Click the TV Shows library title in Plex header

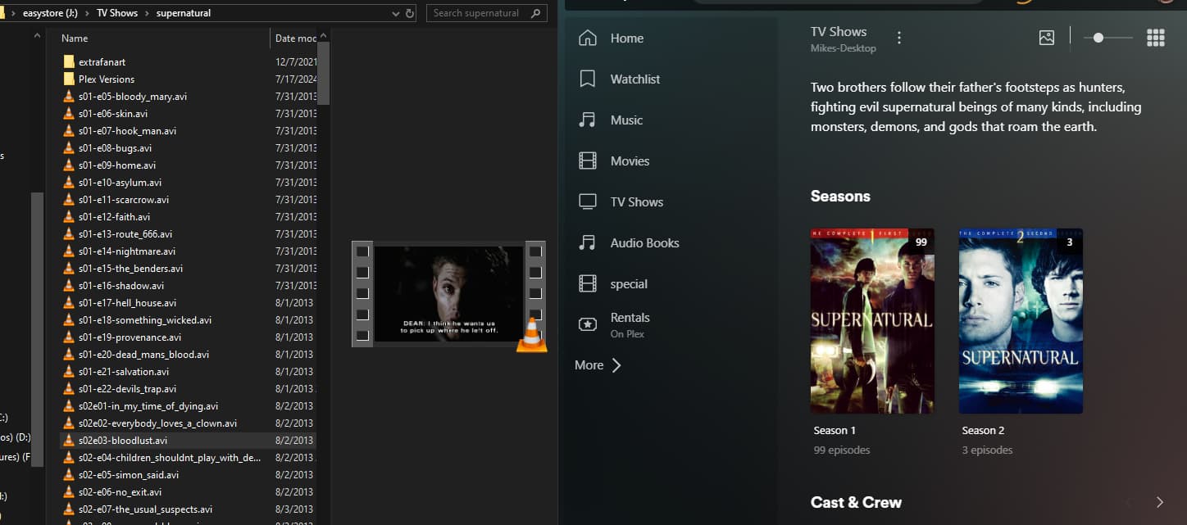[839, 32]
